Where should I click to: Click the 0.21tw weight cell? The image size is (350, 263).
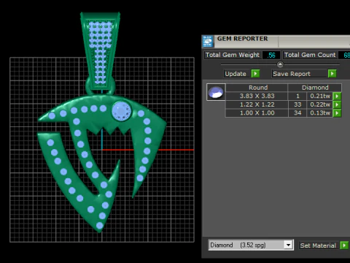tap(320, 96)
